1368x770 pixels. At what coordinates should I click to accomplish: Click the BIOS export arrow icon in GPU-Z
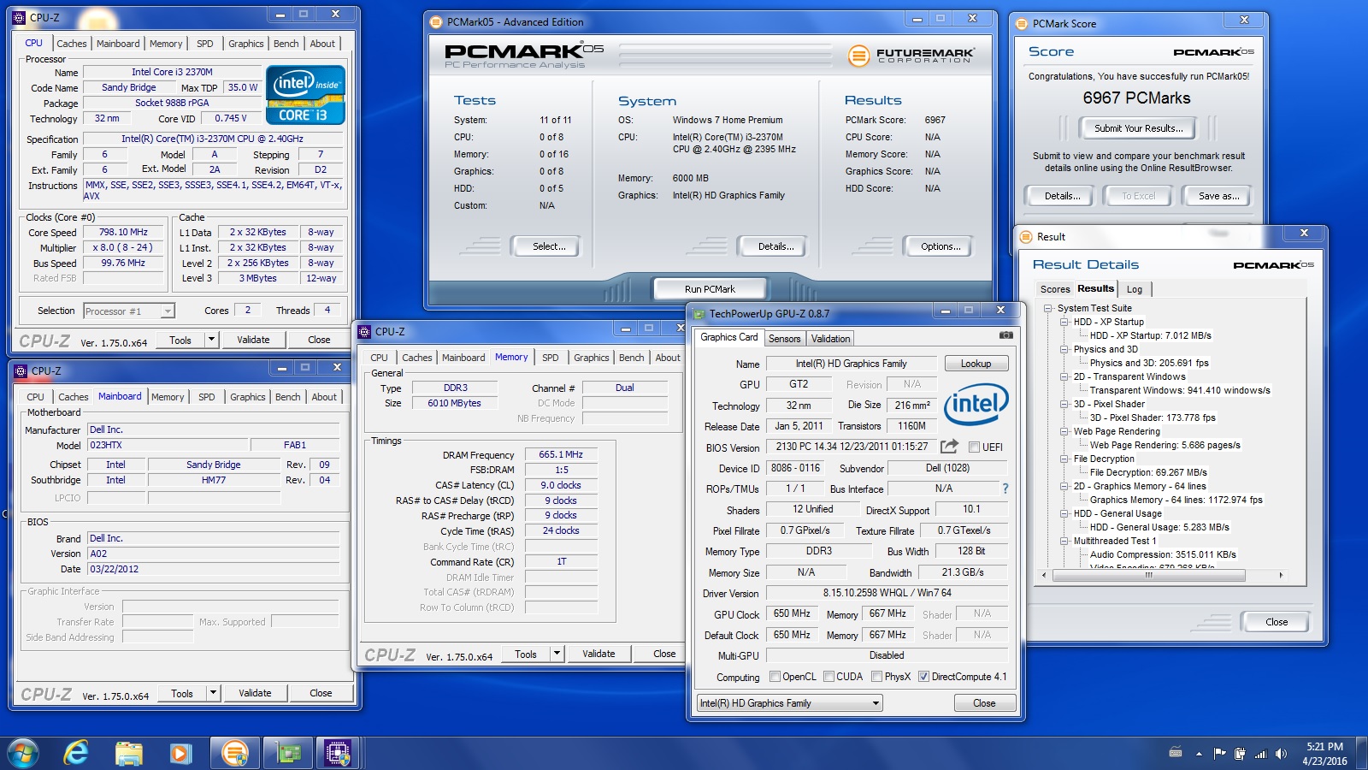pos(949,447)
